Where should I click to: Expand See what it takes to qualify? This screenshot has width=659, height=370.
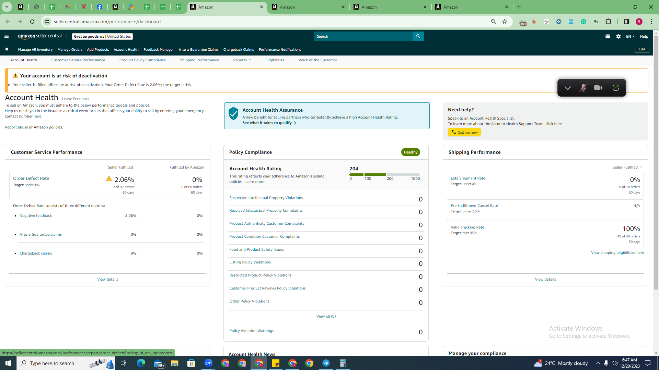[269, 123]
